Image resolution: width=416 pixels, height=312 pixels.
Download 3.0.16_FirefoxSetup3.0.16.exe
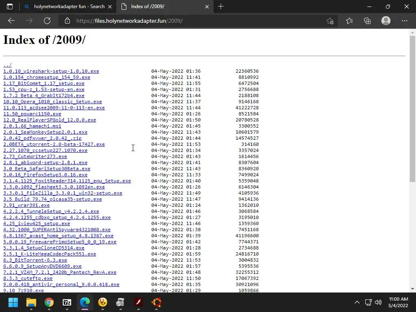45,175
